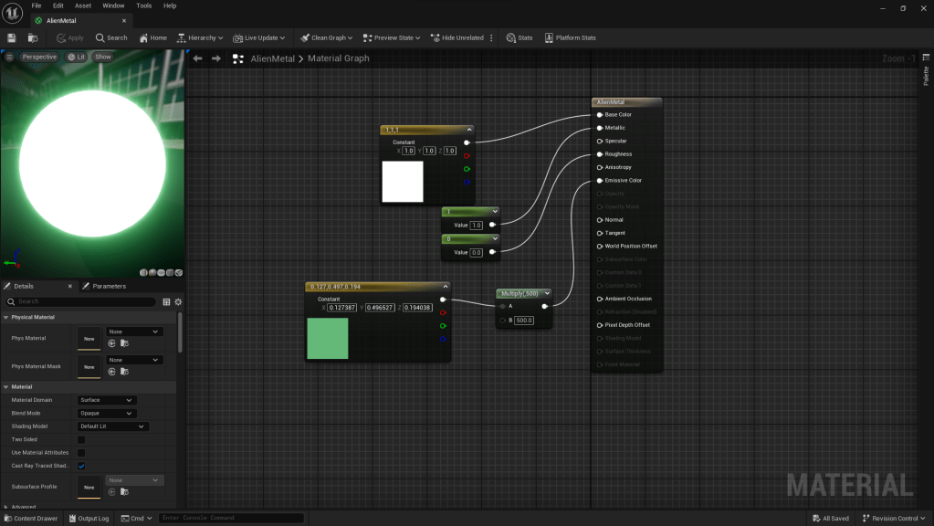This screenshot has width=934, height=526.
Task: Open the Stats panel from toolbar
Action: 519,37
